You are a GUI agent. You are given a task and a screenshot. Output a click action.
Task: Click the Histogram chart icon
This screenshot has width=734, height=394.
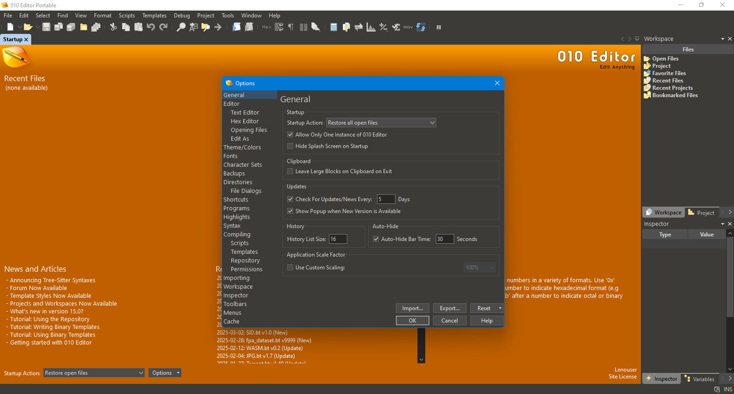[371, 27]
